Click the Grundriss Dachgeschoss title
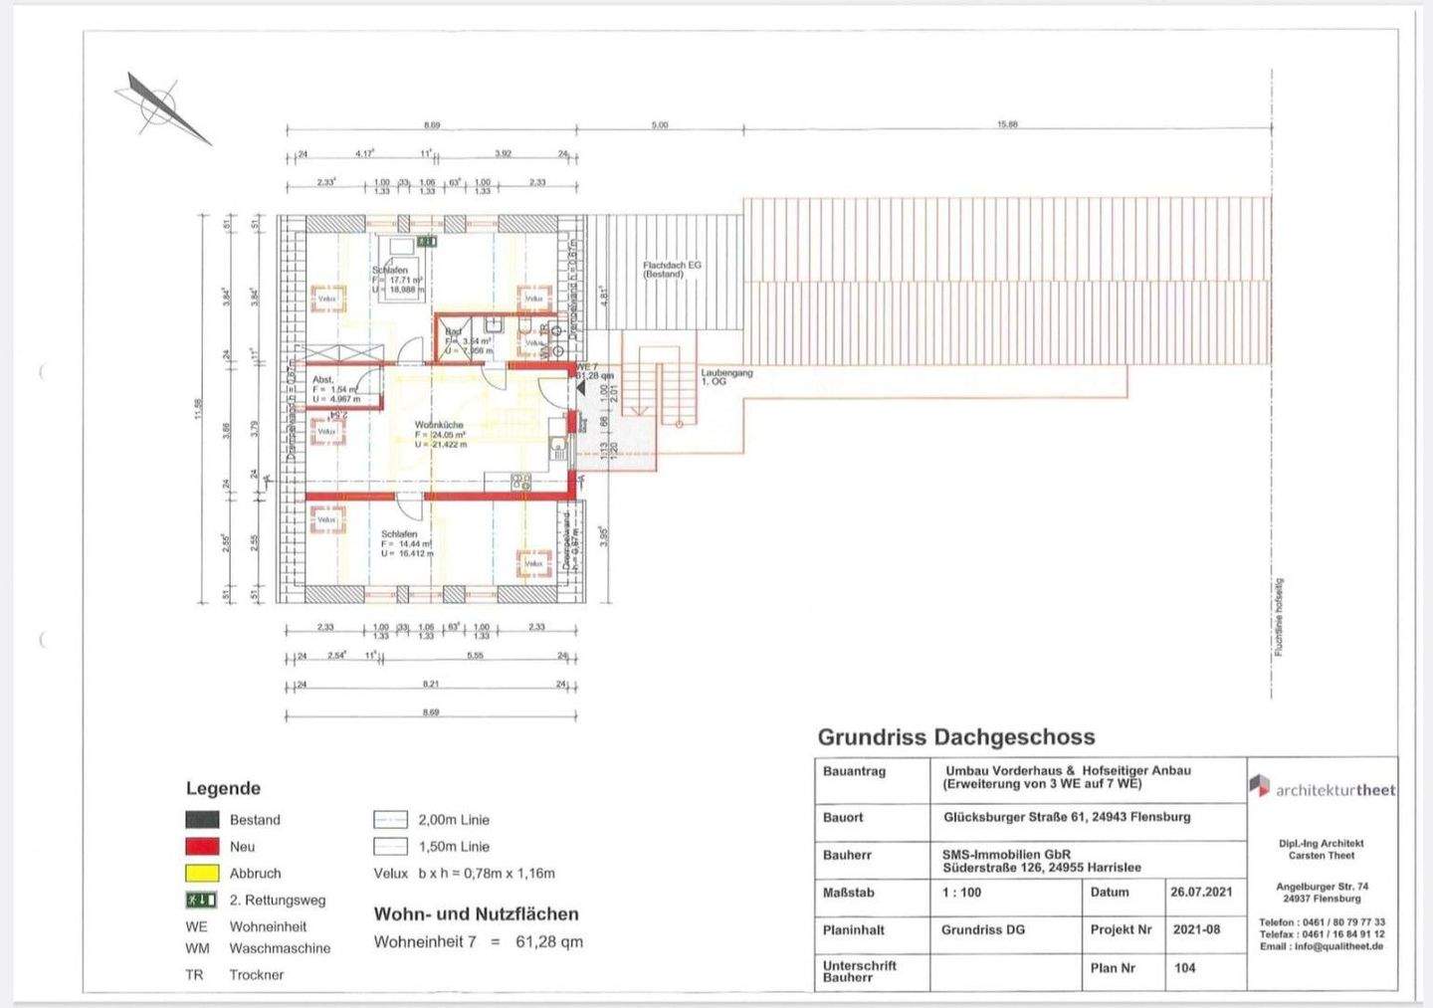Screen dimensions: 1433x1008 [x=955, y=737]
